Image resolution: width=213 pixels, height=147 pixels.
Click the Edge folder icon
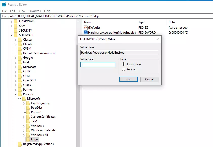coord(28,139)
